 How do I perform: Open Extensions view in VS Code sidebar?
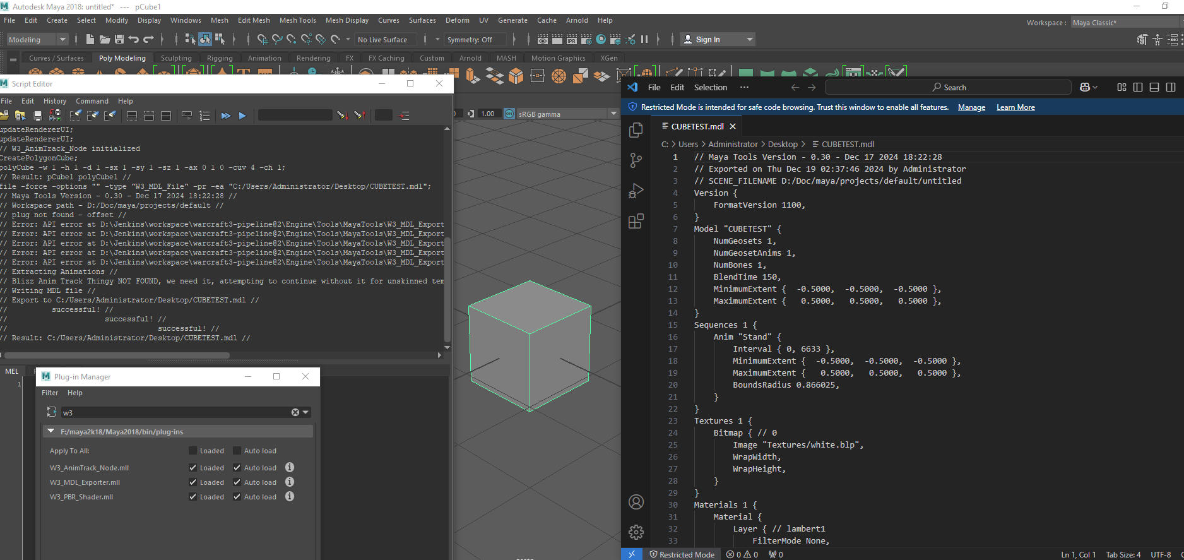(636, 221)
